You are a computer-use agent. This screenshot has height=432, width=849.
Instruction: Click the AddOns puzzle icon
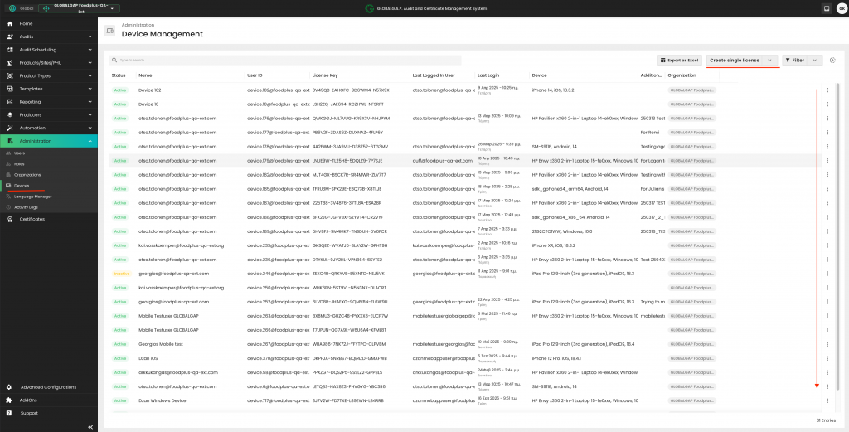pyautogui.click(x=10, y=400)
